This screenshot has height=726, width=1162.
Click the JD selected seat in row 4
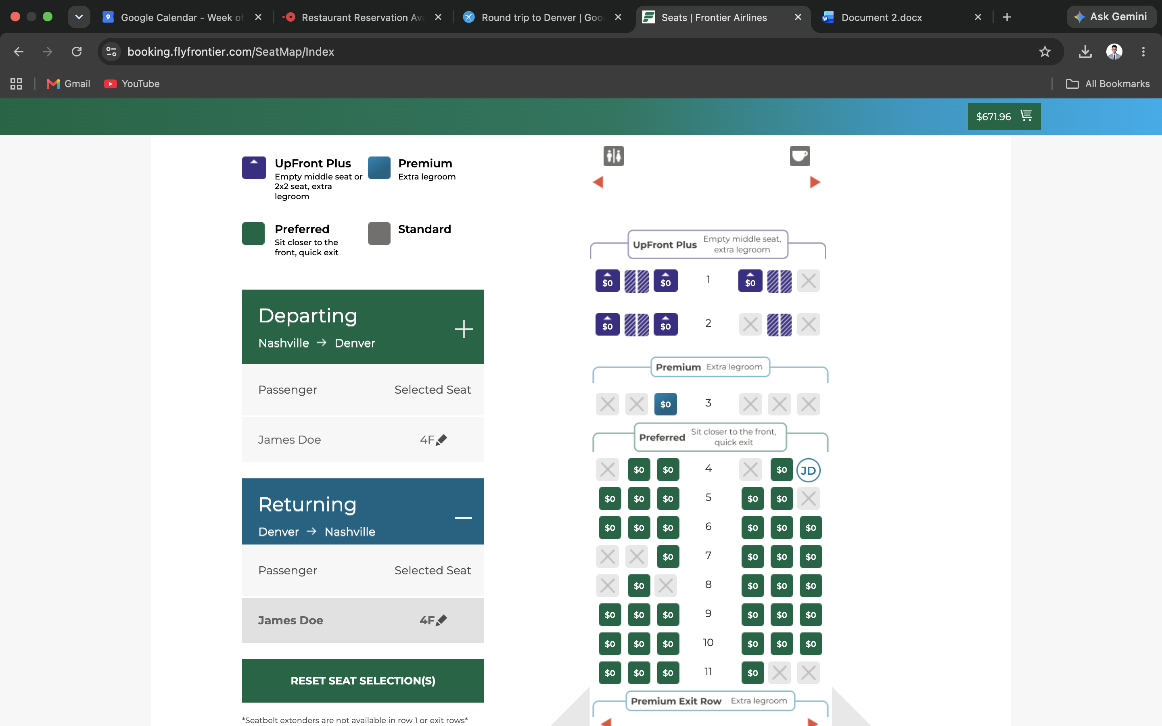point(808,470)
